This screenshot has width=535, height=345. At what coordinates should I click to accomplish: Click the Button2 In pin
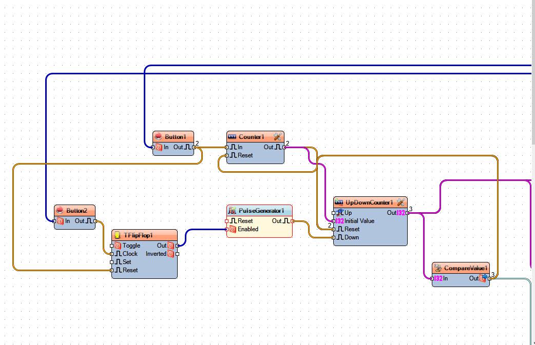point(54,221)
